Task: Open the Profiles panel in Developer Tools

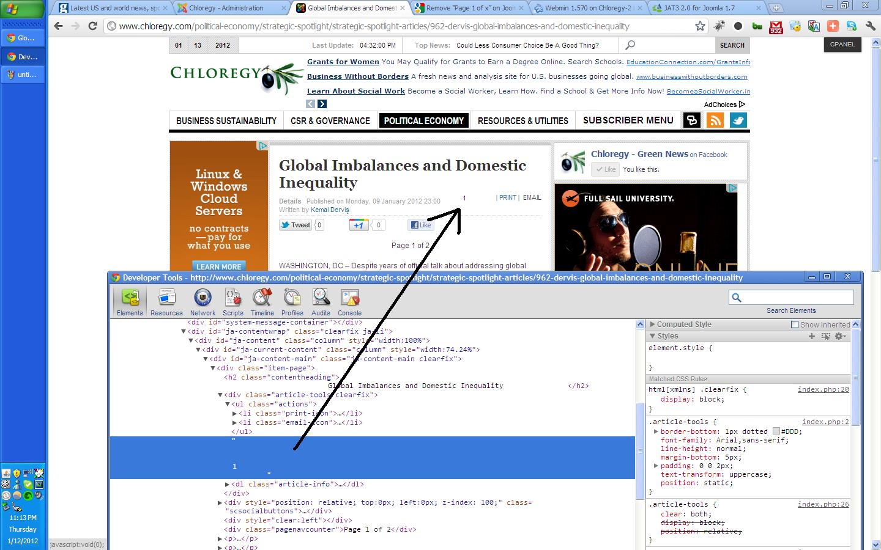Action: coord(292,302)
